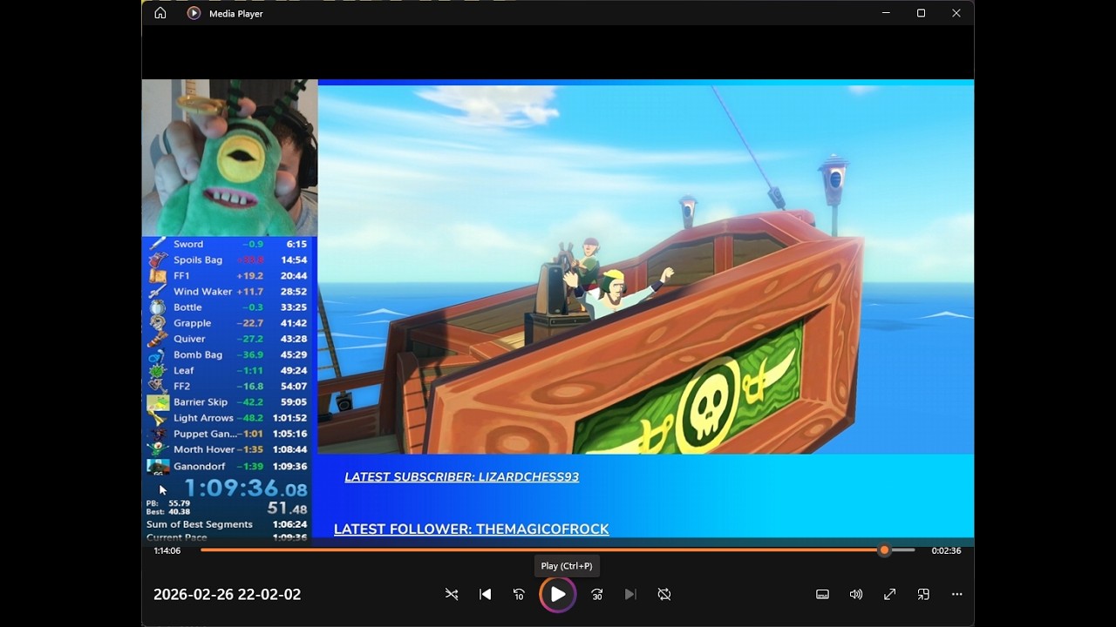
Task: Click the Latest Follower: THEMAGICOFROCK text
Action: (472, 529)
